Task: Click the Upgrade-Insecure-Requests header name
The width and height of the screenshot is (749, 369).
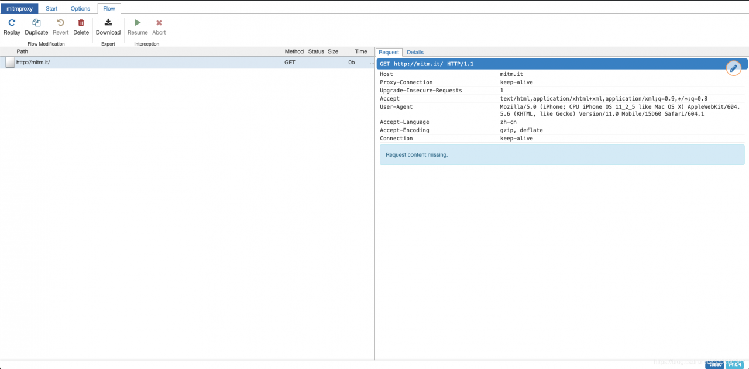Action: click(421, 91)
